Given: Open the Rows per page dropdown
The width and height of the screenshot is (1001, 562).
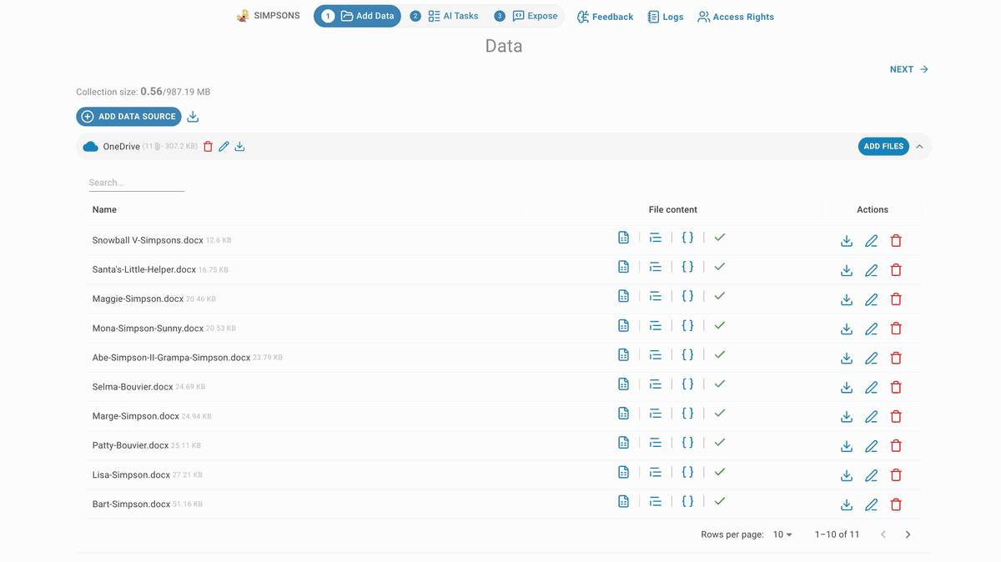Looking at the screenshot, I should [782, 534].
